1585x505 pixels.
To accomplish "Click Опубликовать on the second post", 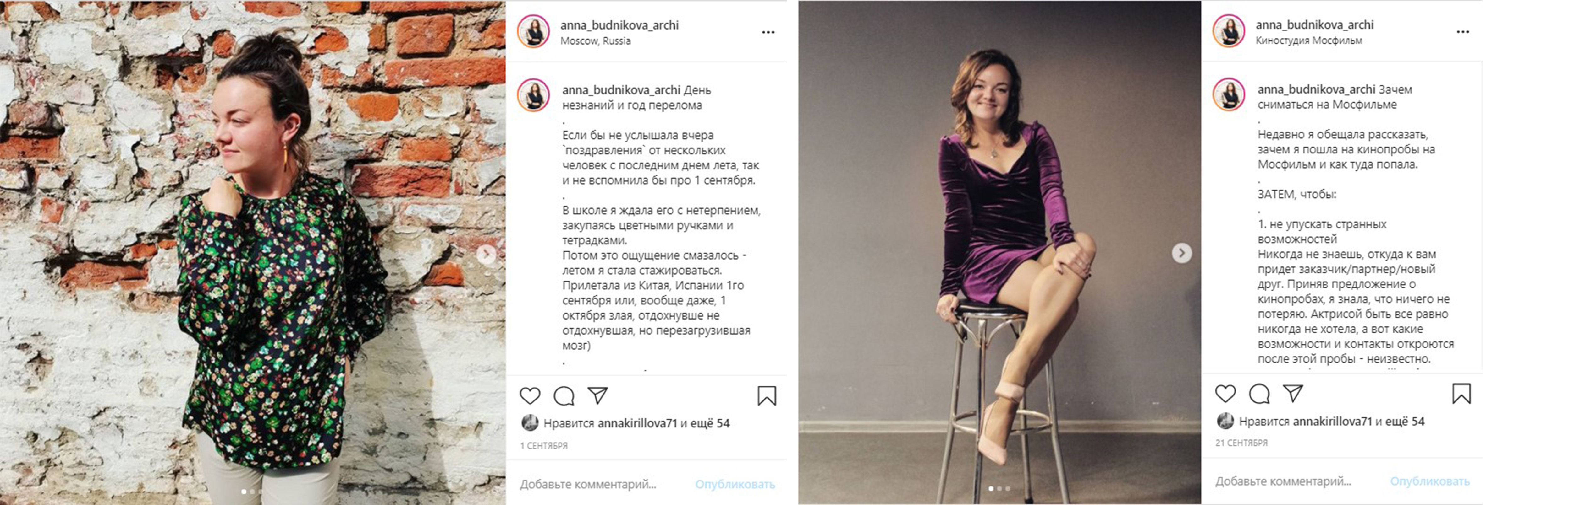I will [x=1429, y=482].
